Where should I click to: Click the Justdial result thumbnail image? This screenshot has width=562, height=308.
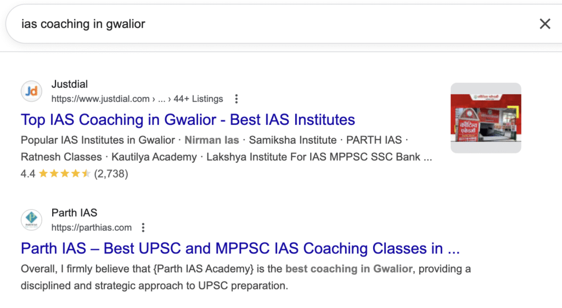(x=486, y=118)
